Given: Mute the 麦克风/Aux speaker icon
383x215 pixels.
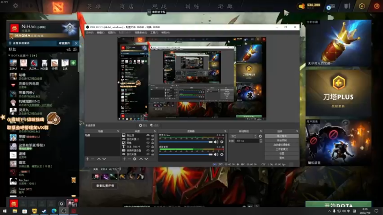Looking at the screenshot, I should click(216, 142).
